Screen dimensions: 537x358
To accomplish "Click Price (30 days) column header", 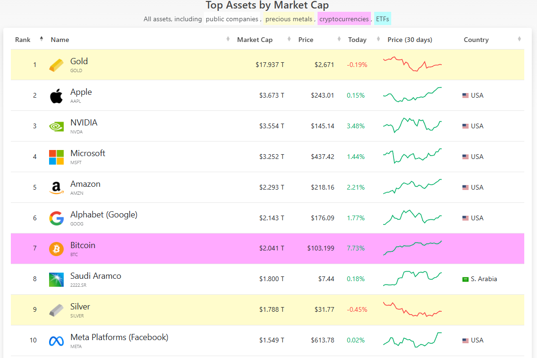I will (410, 40).
